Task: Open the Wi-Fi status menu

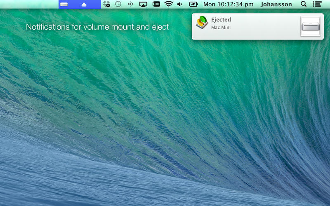Action: [x=168, y=4]
